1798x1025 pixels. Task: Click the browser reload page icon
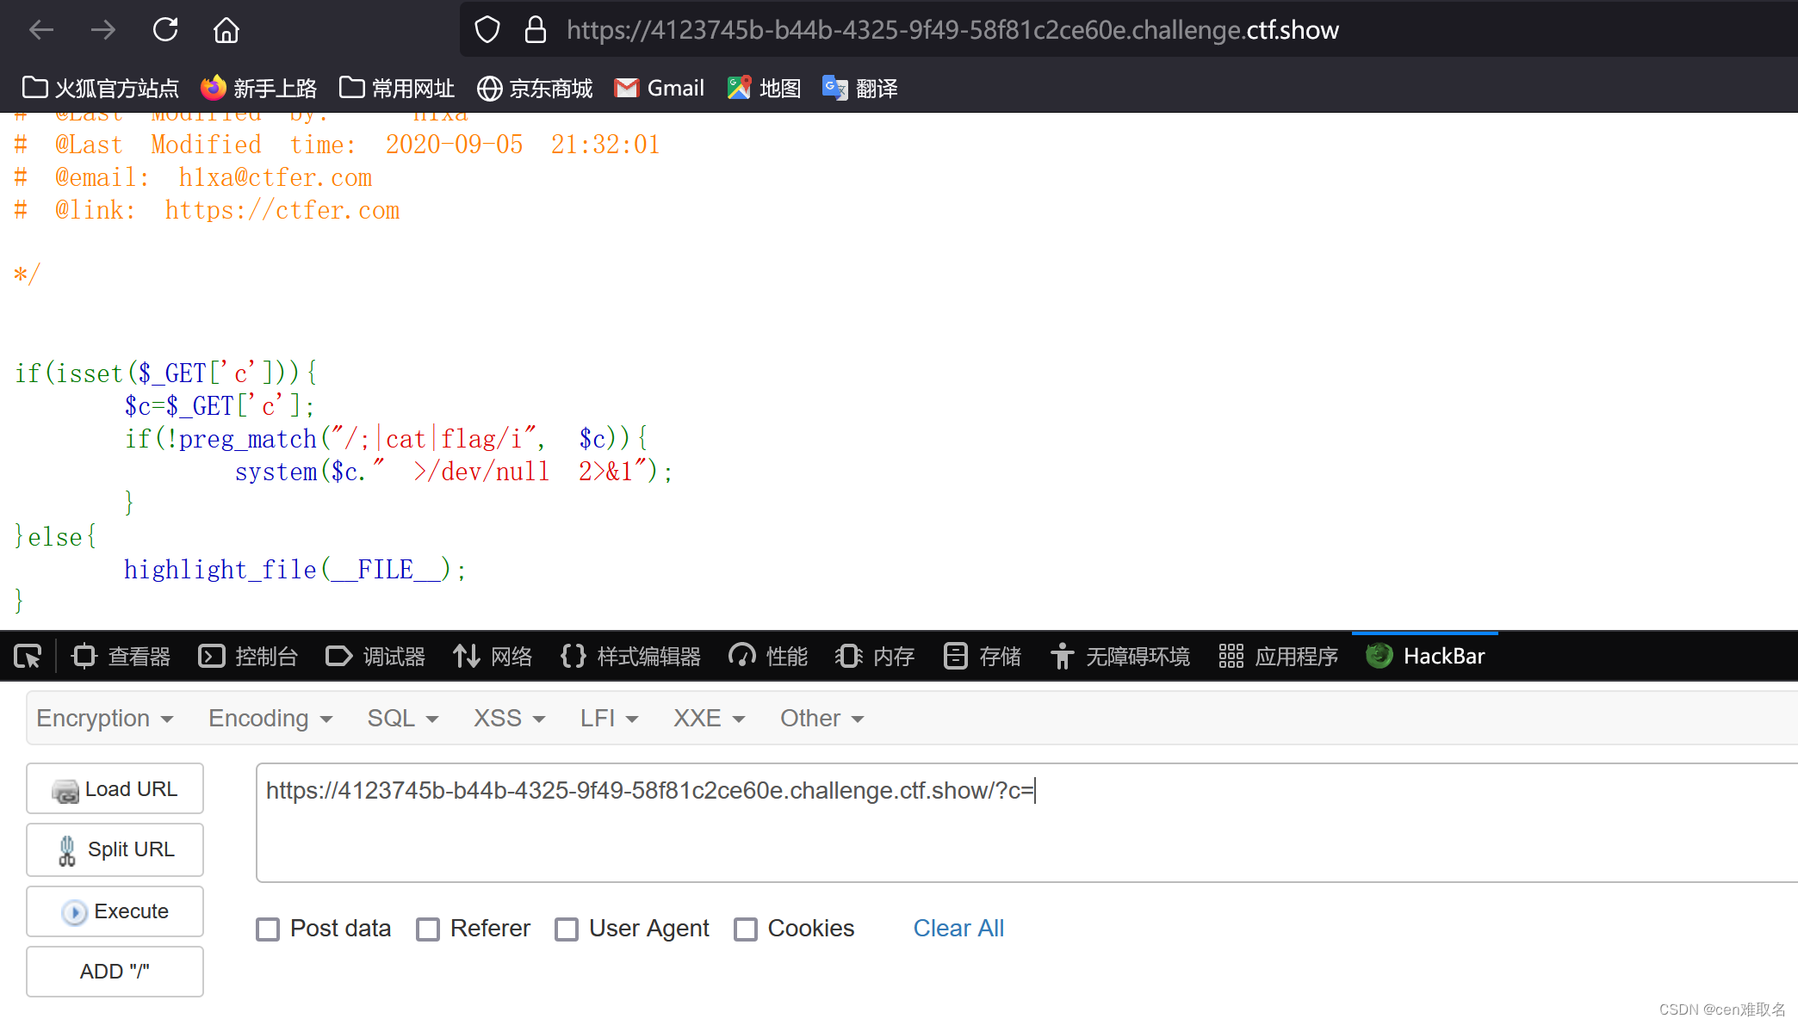(165, 30)
